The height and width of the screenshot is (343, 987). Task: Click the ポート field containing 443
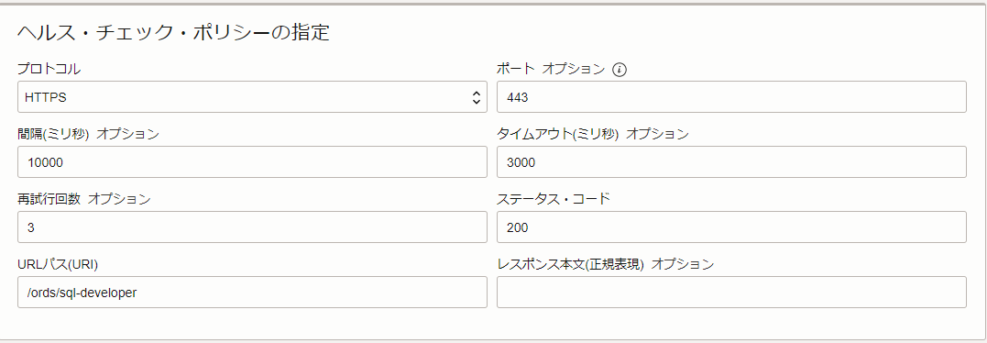tap(731, 97)
